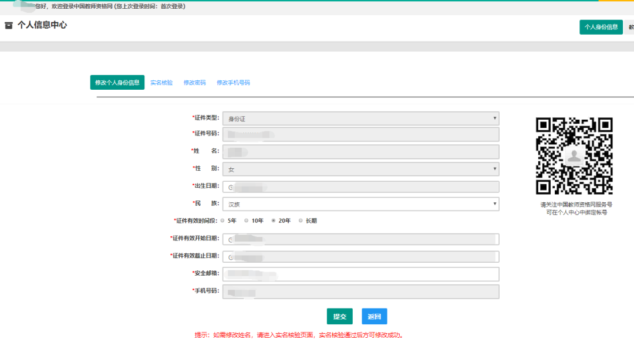Screen dimensions: 634x346
Task: Click inside the 安全邮箱 input field
Action: 360,274
